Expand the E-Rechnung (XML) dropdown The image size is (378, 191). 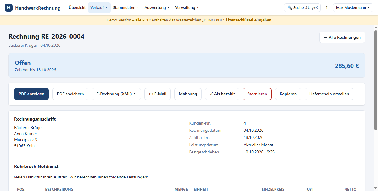(116, 94)
